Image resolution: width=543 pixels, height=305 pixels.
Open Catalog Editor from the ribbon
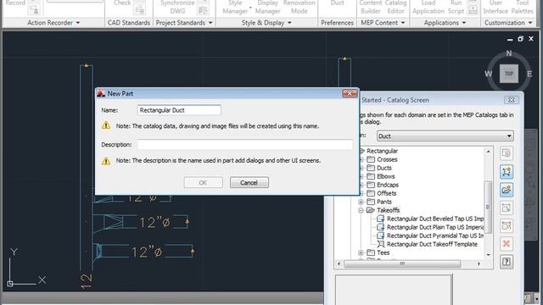pos(396,7)
